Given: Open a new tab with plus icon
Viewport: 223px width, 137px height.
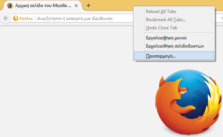Looking at the screenshot, I should (88, 6).
